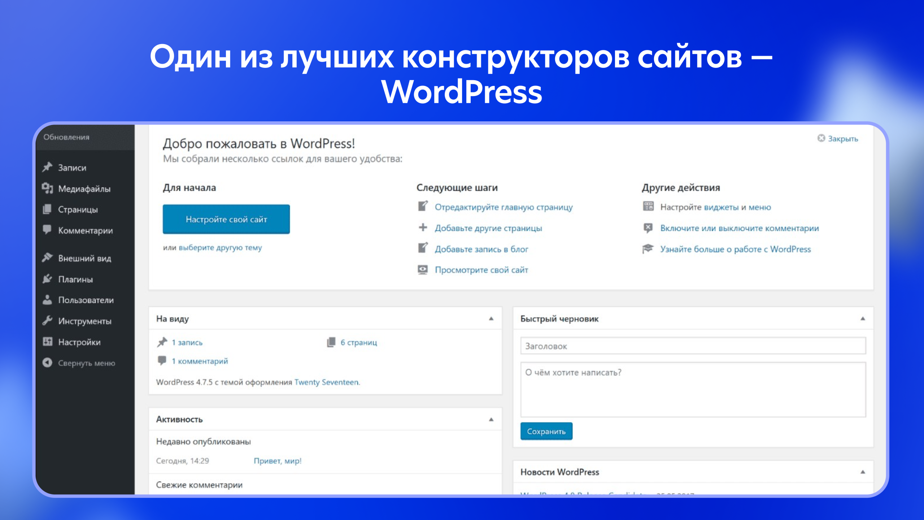Click the settings icon beside Настройки
The image size is (924, 520).
tap(47, 342)
